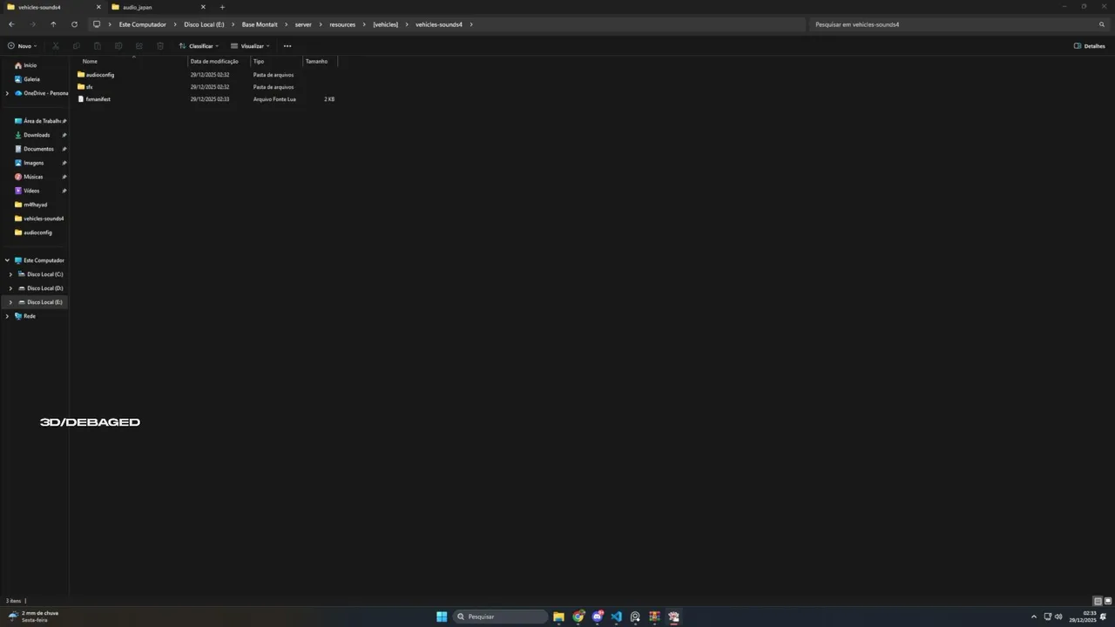Screen dimensions: 1115x627
Task: Refresh the current folder view
Action: click(x=74, y=24)
